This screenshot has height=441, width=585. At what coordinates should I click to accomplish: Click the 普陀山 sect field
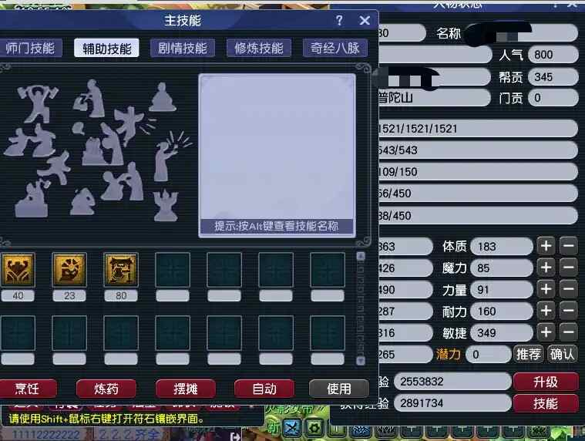click(434, 98)
